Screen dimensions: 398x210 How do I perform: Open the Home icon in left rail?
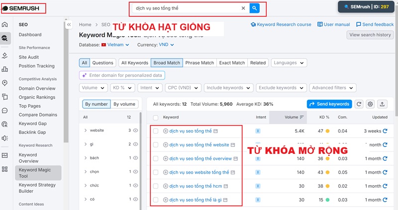pyautogui.click(x=5, y=24)
